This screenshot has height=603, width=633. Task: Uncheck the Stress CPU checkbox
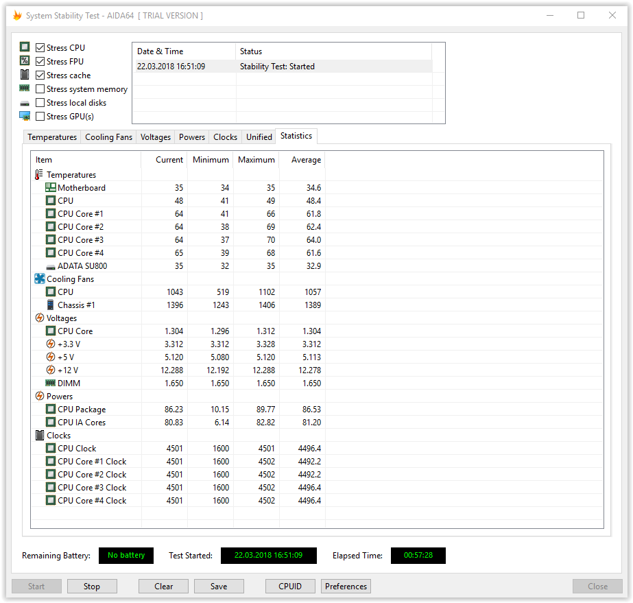pyautogui.click(x=40, y=48)
